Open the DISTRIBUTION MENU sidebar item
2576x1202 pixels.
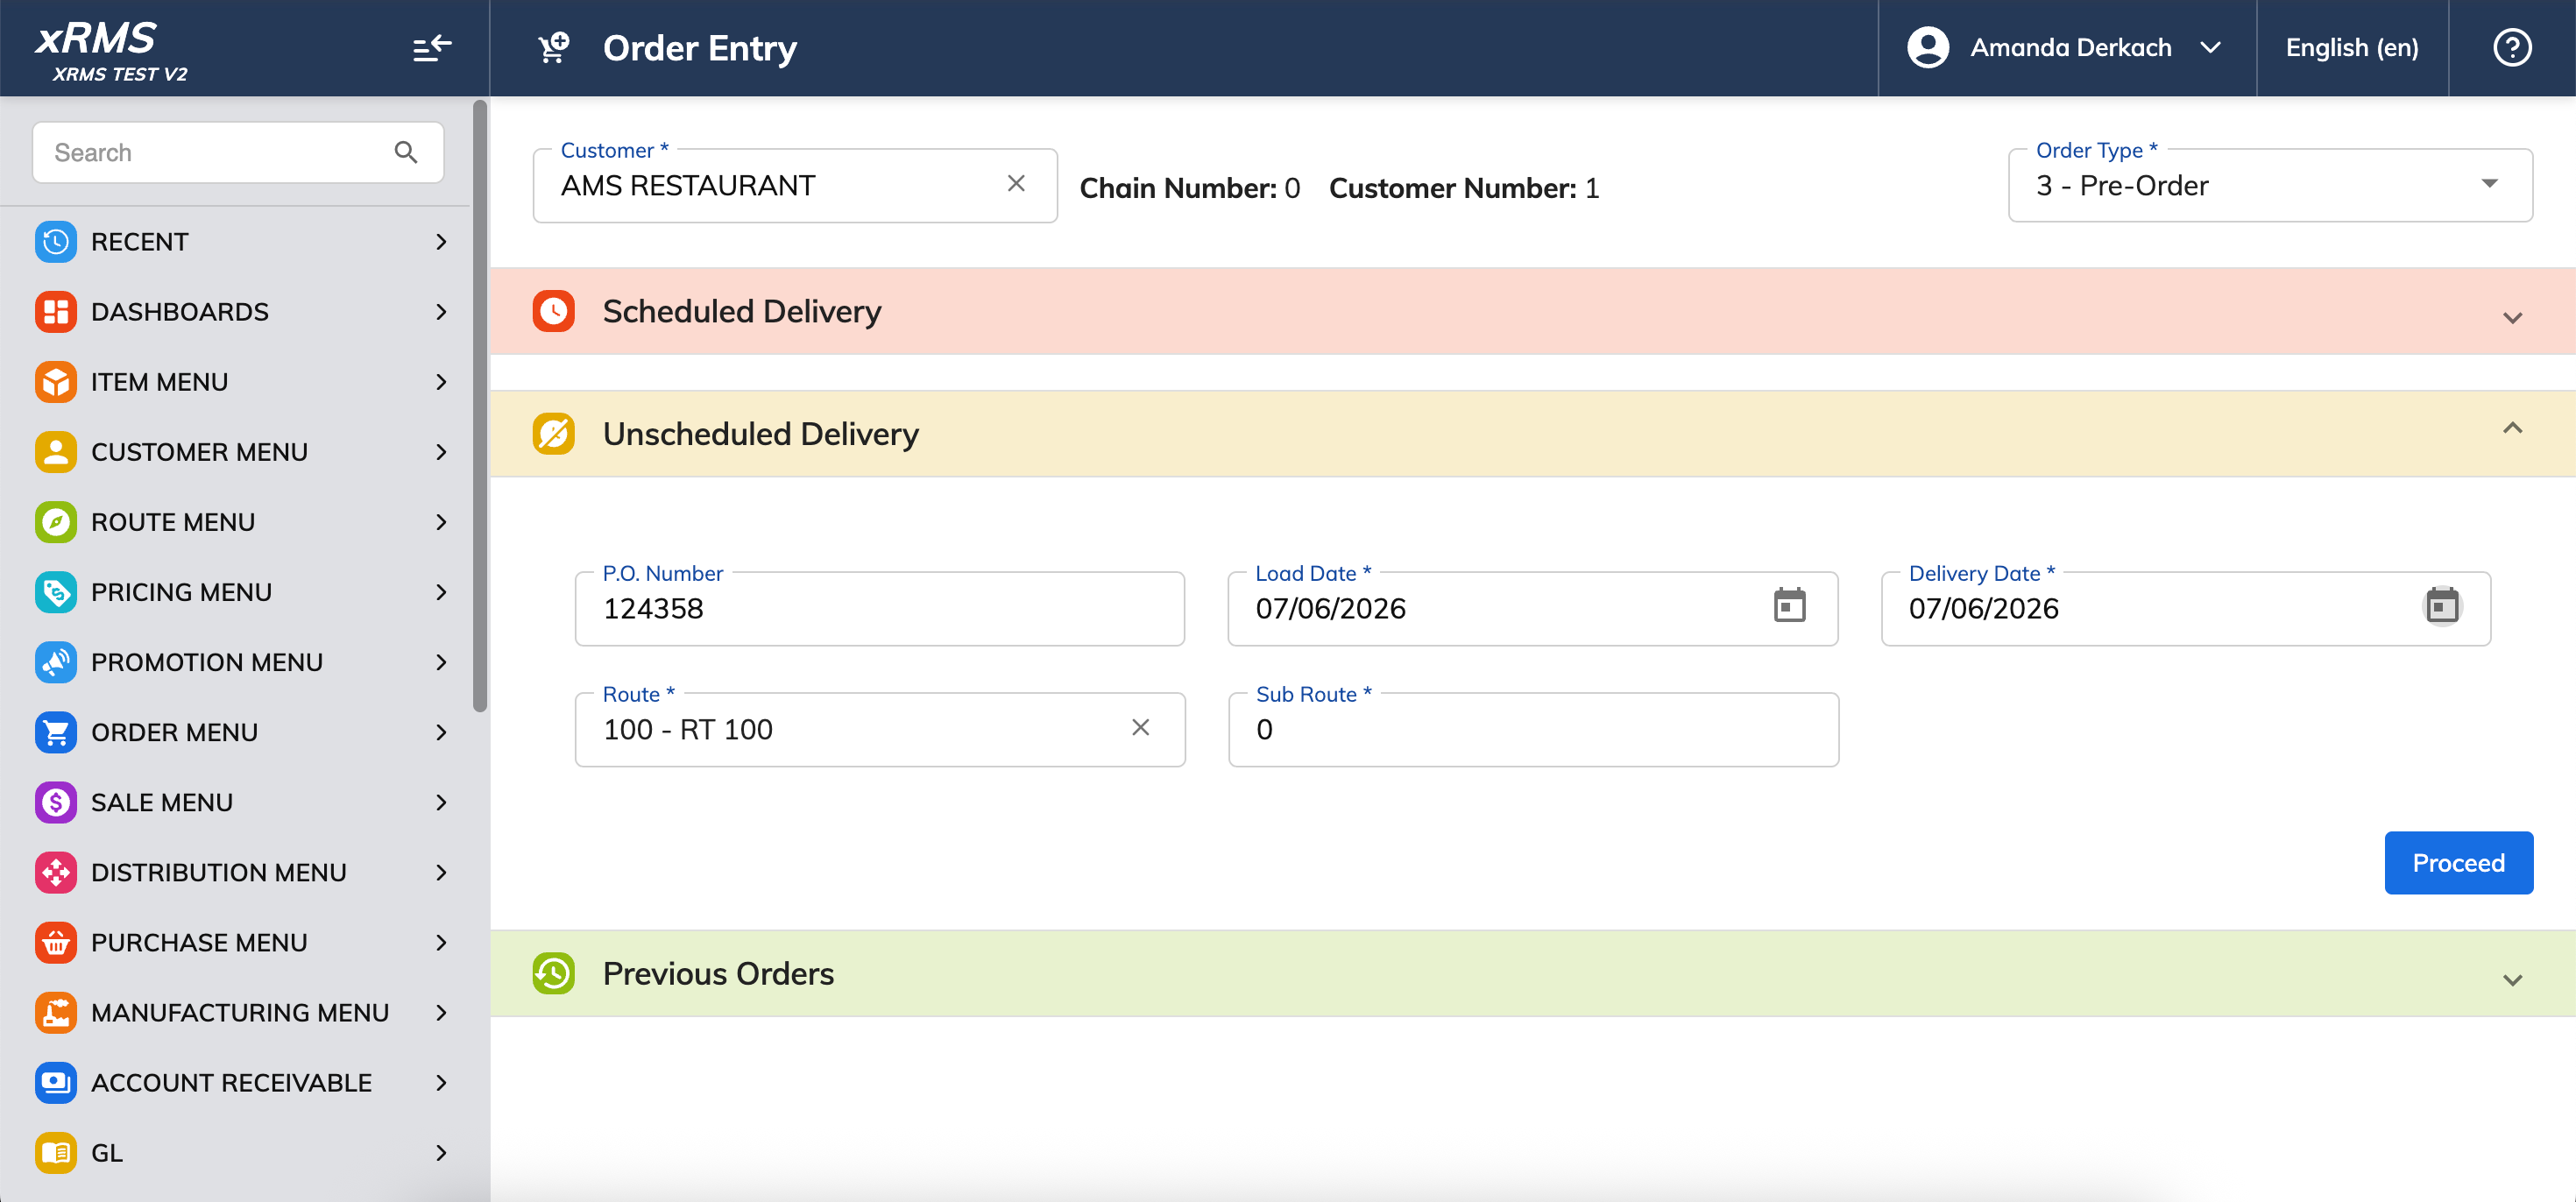[x=240, y=872]
